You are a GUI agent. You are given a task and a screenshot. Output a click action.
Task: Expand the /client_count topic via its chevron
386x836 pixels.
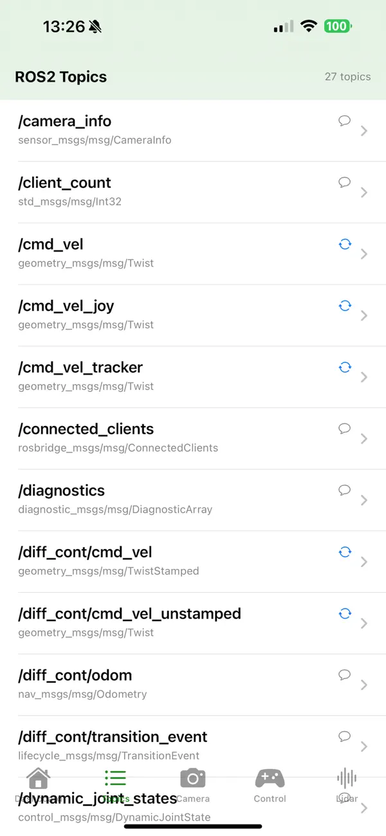pos(364,192)
